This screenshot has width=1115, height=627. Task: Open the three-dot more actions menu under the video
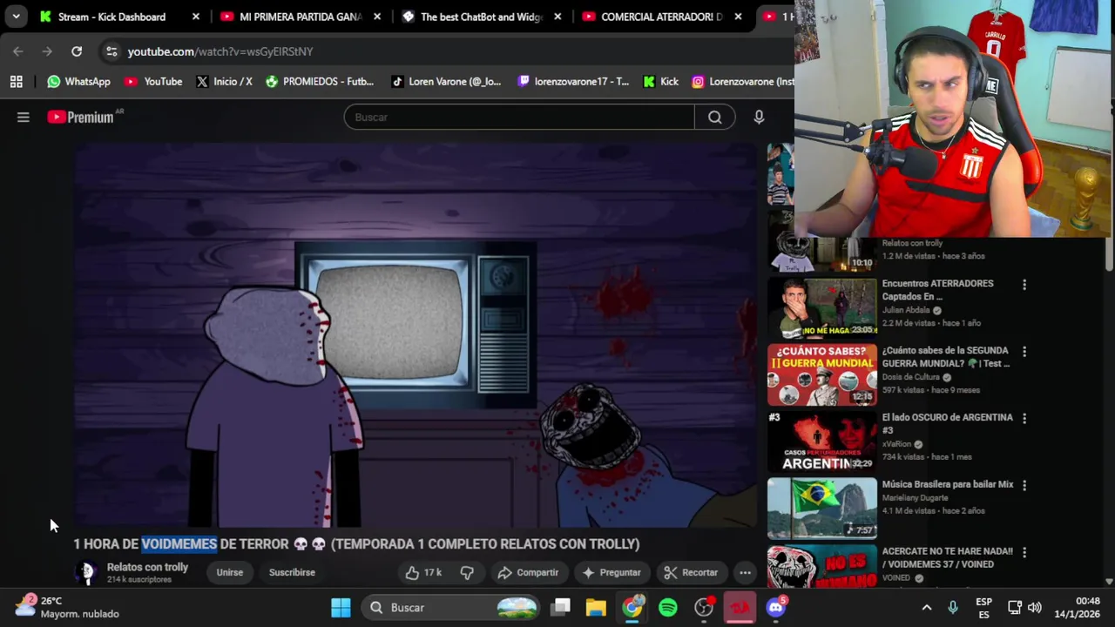(x=746, y=572)
